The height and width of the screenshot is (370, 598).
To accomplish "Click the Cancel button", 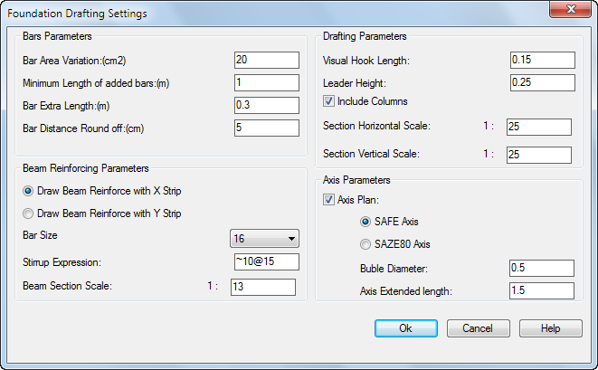I will [479, 328].
